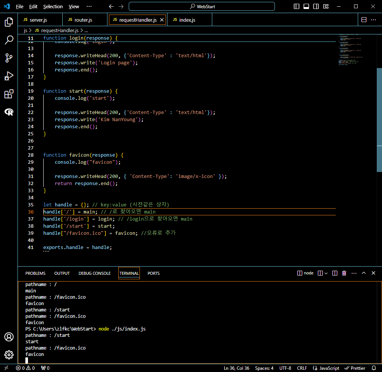
Task: Open the Edit menu
Action: [33, 6]
